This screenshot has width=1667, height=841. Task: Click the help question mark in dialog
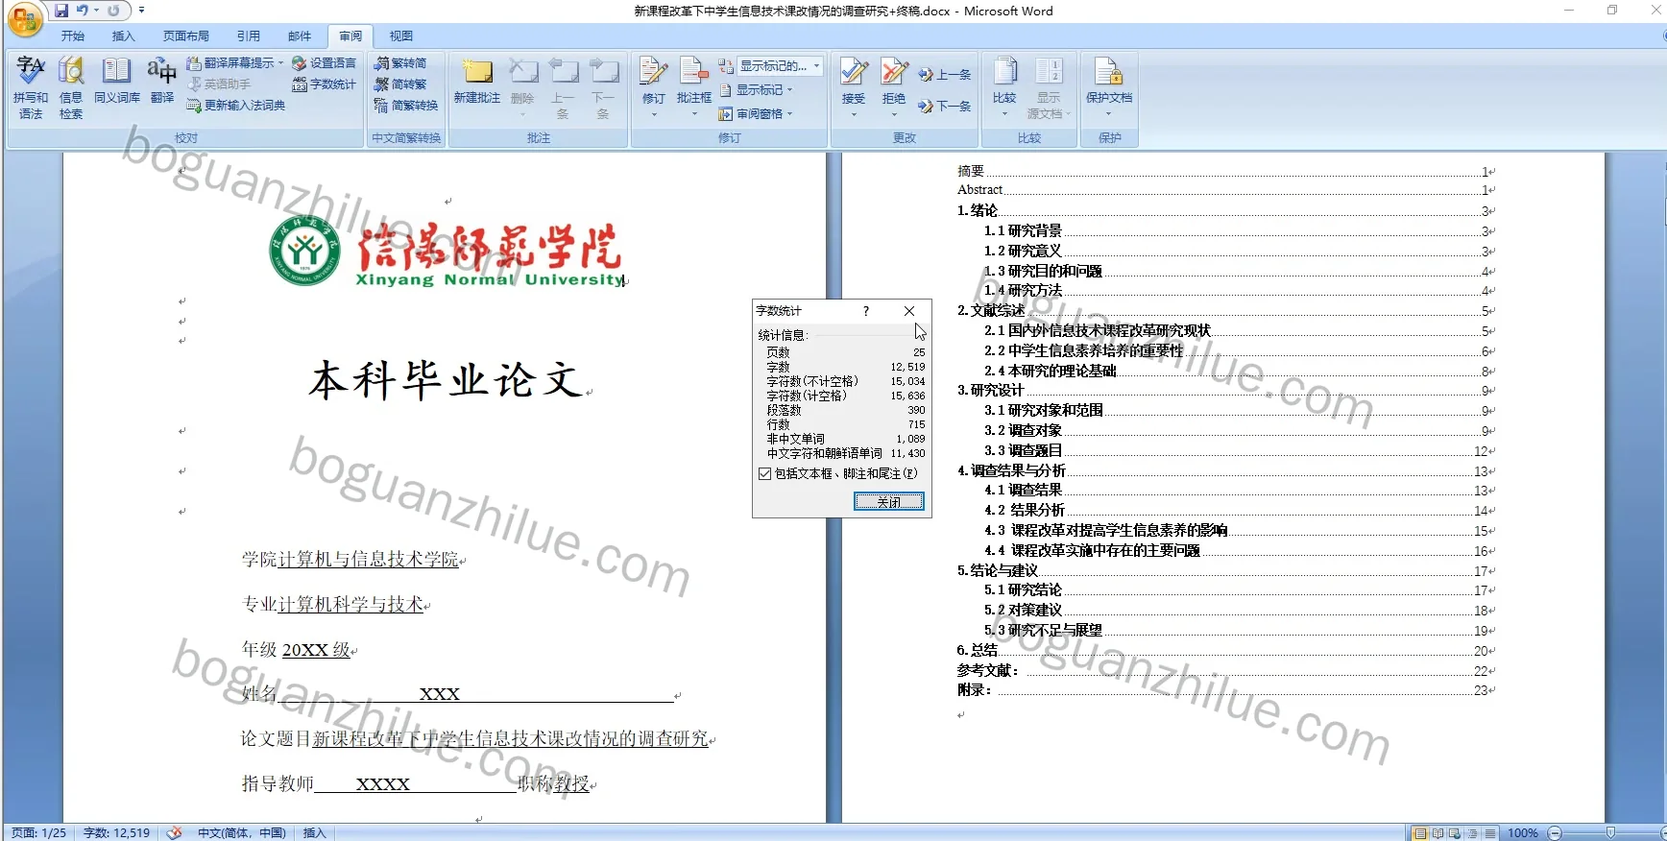(866, 311)
